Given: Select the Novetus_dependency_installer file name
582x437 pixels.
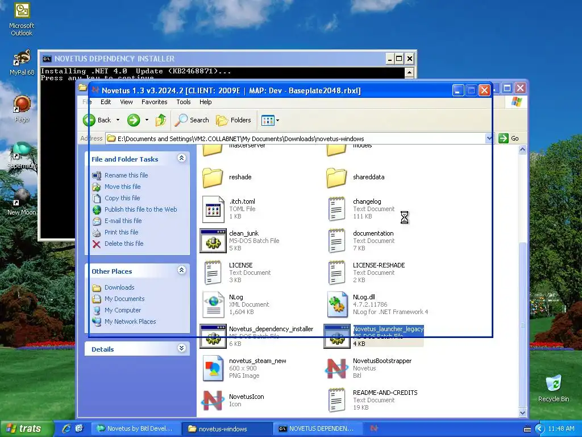Looking at the screenshot, I should tap(271, 329).
